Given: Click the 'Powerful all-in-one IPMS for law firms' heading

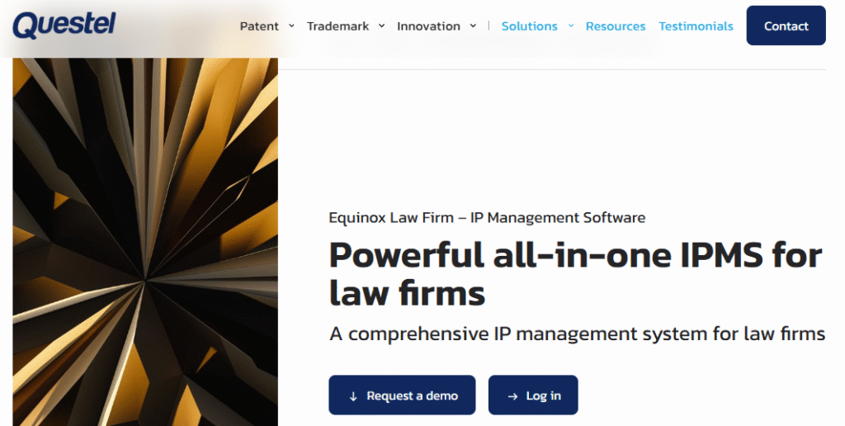Looking at the screenshot, I should (575, 274).
